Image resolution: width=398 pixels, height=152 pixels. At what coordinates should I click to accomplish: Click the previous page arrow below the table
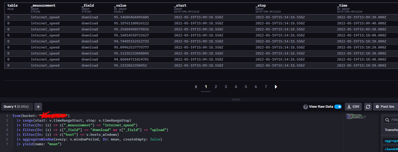[x=196, y=86]
